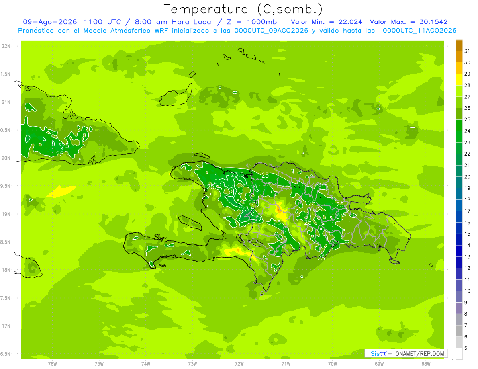Click the '69W' longitude axis label
The width and height of the screenshot is (478, 369).
379,363
